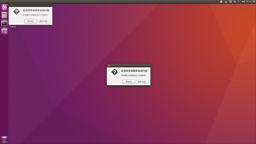
Task: Open the keyboard input method indicator
Action: pos(230,2)
